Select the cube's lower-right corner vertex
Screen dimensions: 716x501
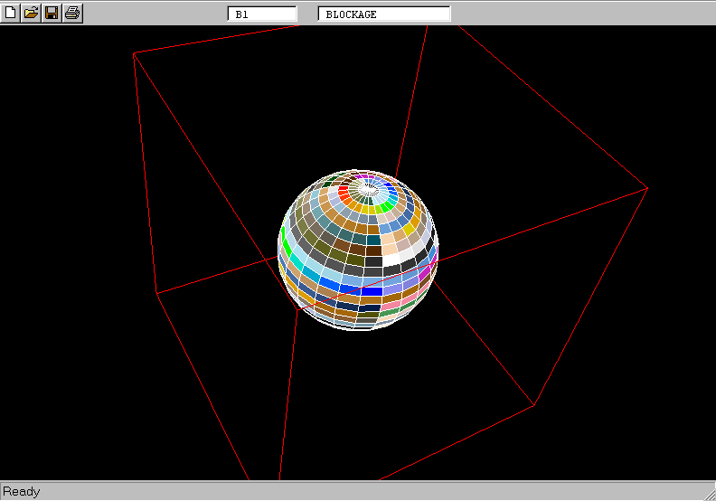pyautogui.click(x=535, y=404)
